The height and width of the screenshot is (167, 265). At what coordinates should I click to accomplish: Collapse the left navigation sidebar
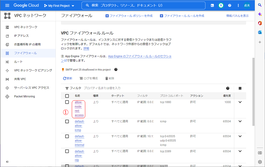7,162
